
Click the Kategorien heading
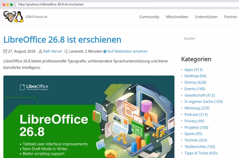(x=196, y=59)
